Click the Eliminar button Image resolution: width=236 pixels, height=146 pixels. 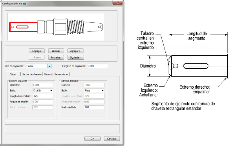pos(56,51)
